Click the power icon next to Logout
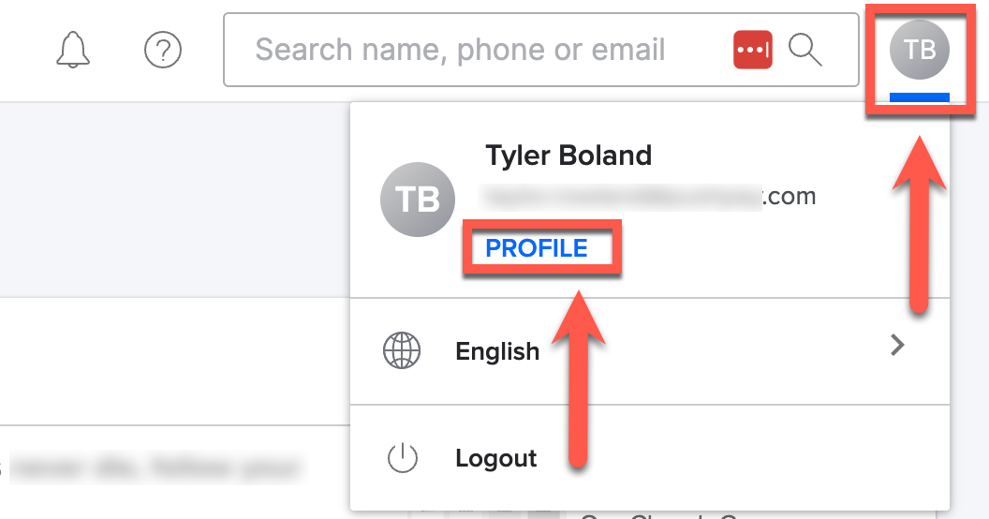The width and height of the screenshot is (989, 519). 402,458
